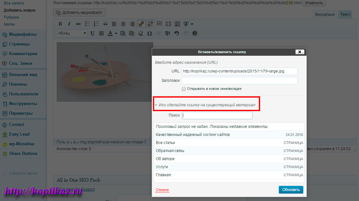The height and width of the screenshot is (201, 359).
Task: Toggle bold formatting in the editor toolbar
Action: (x=60, y=24)
